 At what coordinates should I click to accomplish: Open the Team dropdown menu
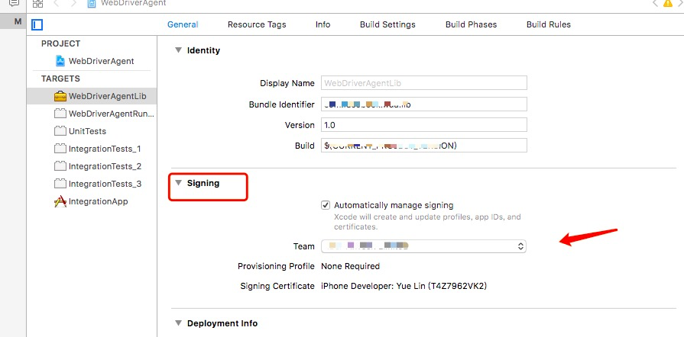click(424, 246)
